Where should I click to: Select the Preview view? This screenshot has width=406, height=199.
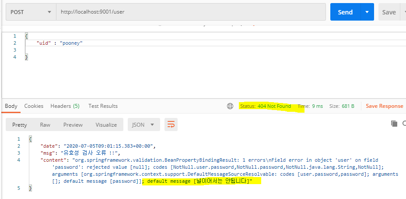coord(73,125)
